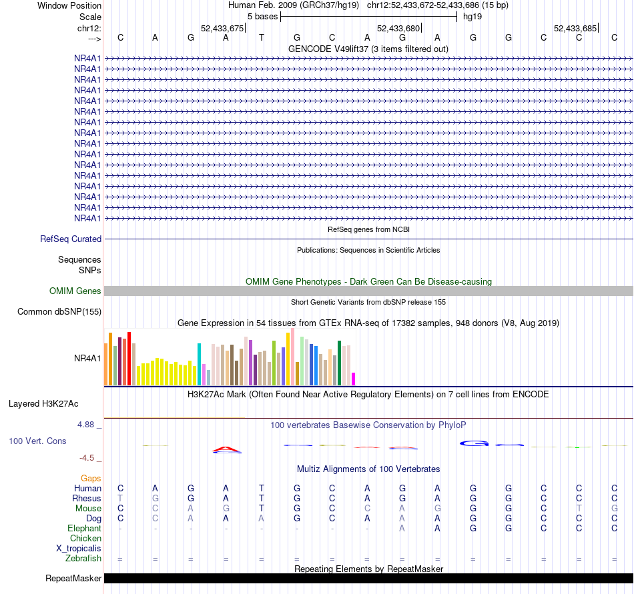The image size is (634, 594).
Task: Click the OMIM Genes track label
Action: (x=75, y=291)
